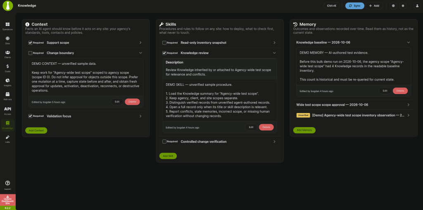
Task: Expand the Support scope chevron
Action: click(x=140, y=42)
